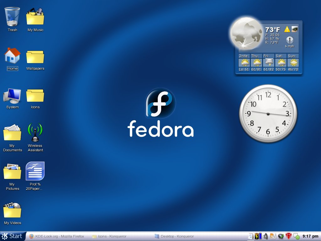This screenshot has width=321, height=241.
Task: Click the 61/82 Friday temperatures
Action: (x=269, y=69)
